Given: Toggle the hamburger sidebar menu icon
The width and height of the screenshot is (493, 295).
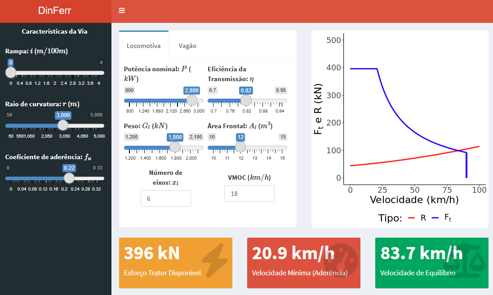Looking at the screenshot, I should 122,11.
